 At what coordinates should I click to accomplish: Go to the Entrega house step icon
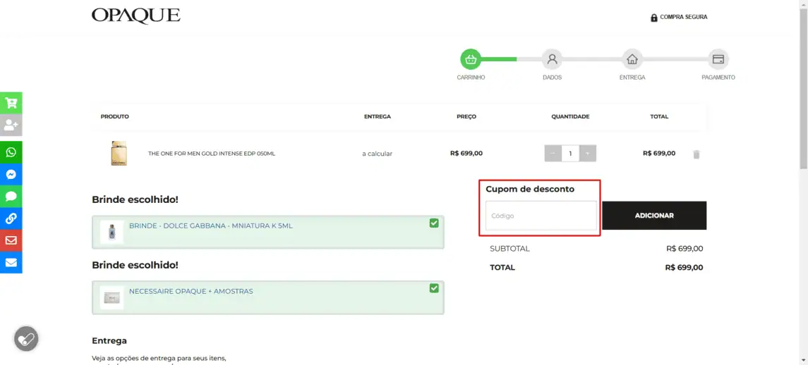point(632,59)
